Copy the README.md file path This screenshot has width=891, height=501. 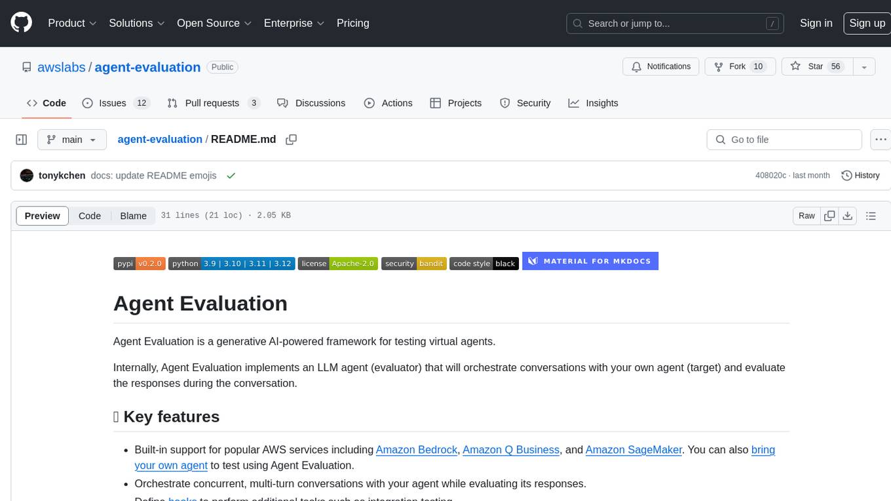(292, 140)
